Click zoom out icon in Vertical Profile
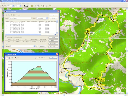 [18, 58]
